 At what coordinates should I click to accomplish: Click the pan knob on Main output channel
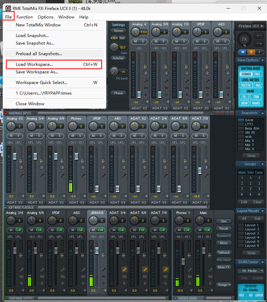pyautogui.click(x=200, y=220)
